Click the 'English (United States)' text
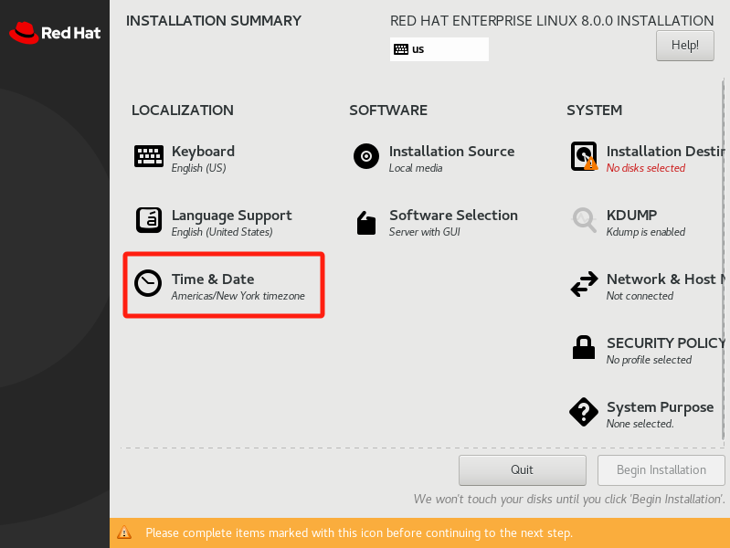Image resolution: width=730 pixels, height=548 pixels. click(222, 232)
